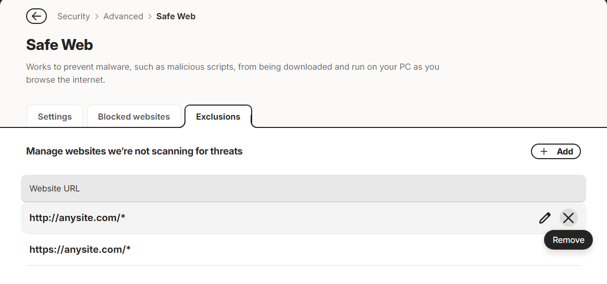
Task: Click the large Safe Web page heading
Action: [x=59, y=45]
